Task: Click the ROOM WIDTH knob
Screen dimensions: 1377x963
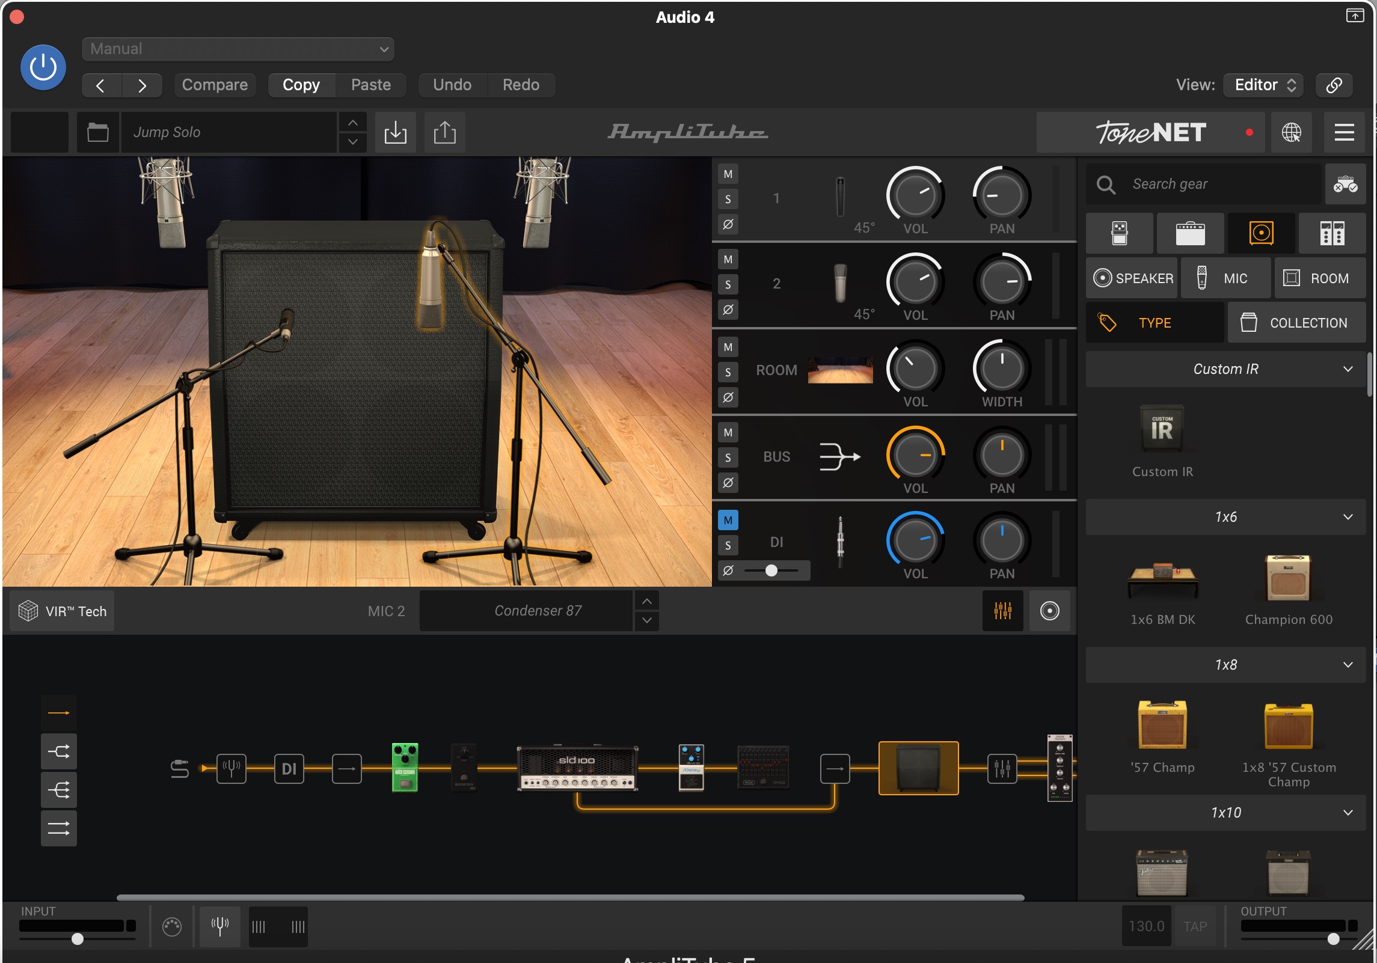Action: pyautogui.click(x=1002, y=369)
